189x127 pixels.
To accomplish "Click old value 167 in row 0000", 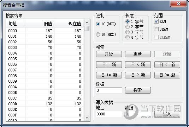I will point(49,31).
